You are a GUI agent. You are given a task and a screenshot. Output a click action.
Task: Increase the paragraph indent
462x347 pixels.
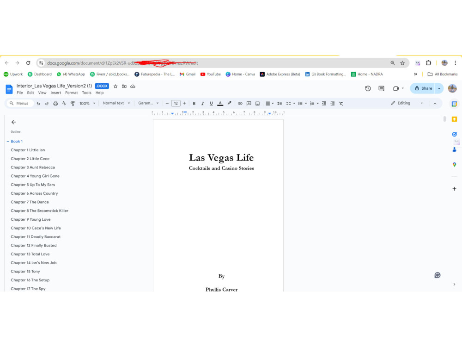coord(332,104)
